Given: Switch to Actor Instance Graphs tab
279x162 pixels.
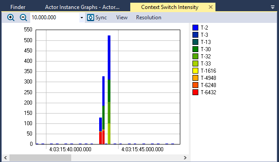Looking at the screenshot, I should click(x=82, y=7).
